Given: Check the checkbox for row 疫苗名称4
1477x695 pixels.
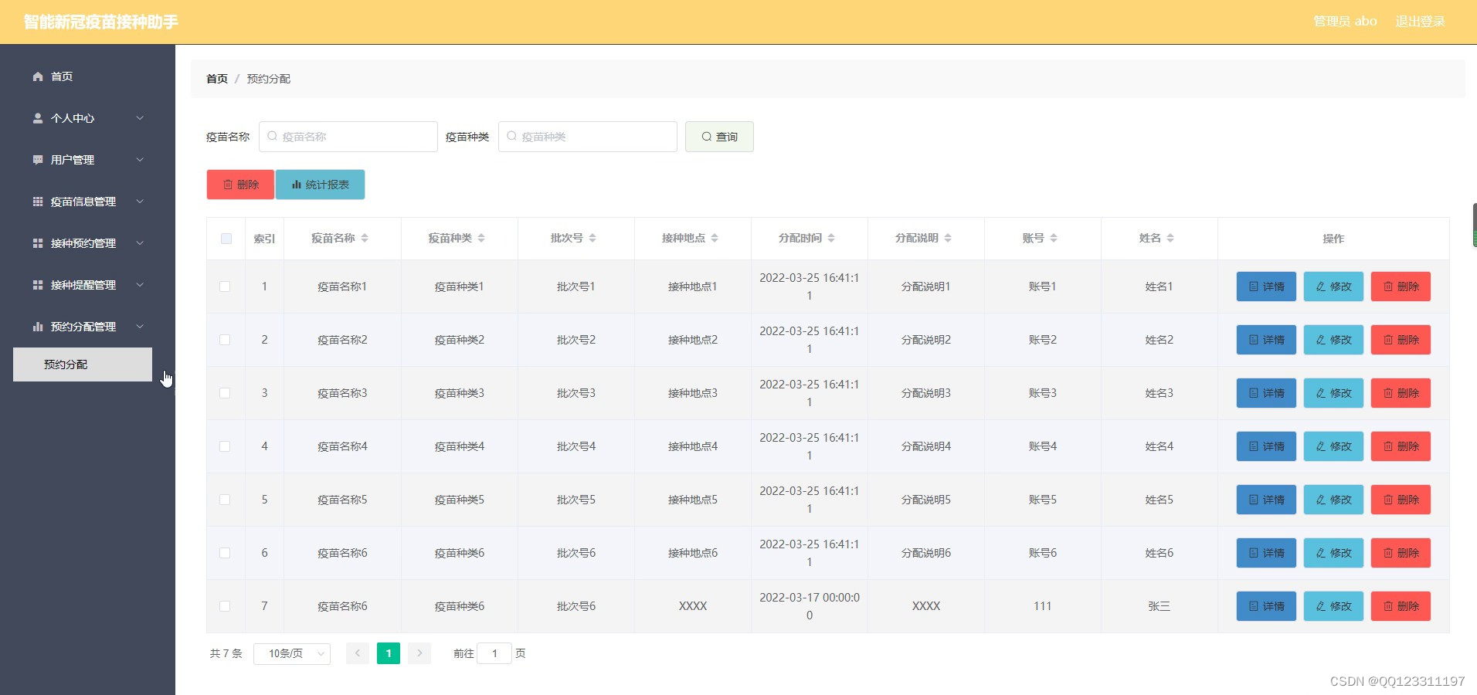Looking at the screenshot, I should click(x=225, y=446).
